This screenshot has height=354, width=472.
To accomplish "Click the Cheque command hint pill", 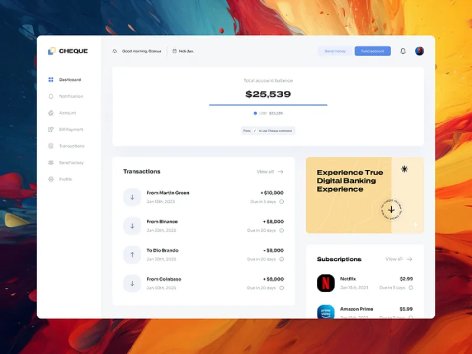I will tap(268, 130).
